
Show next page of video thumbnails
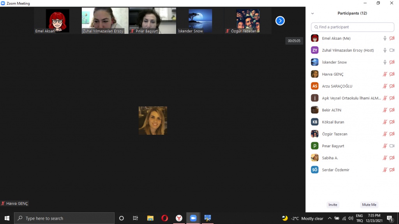pos(280,21)
